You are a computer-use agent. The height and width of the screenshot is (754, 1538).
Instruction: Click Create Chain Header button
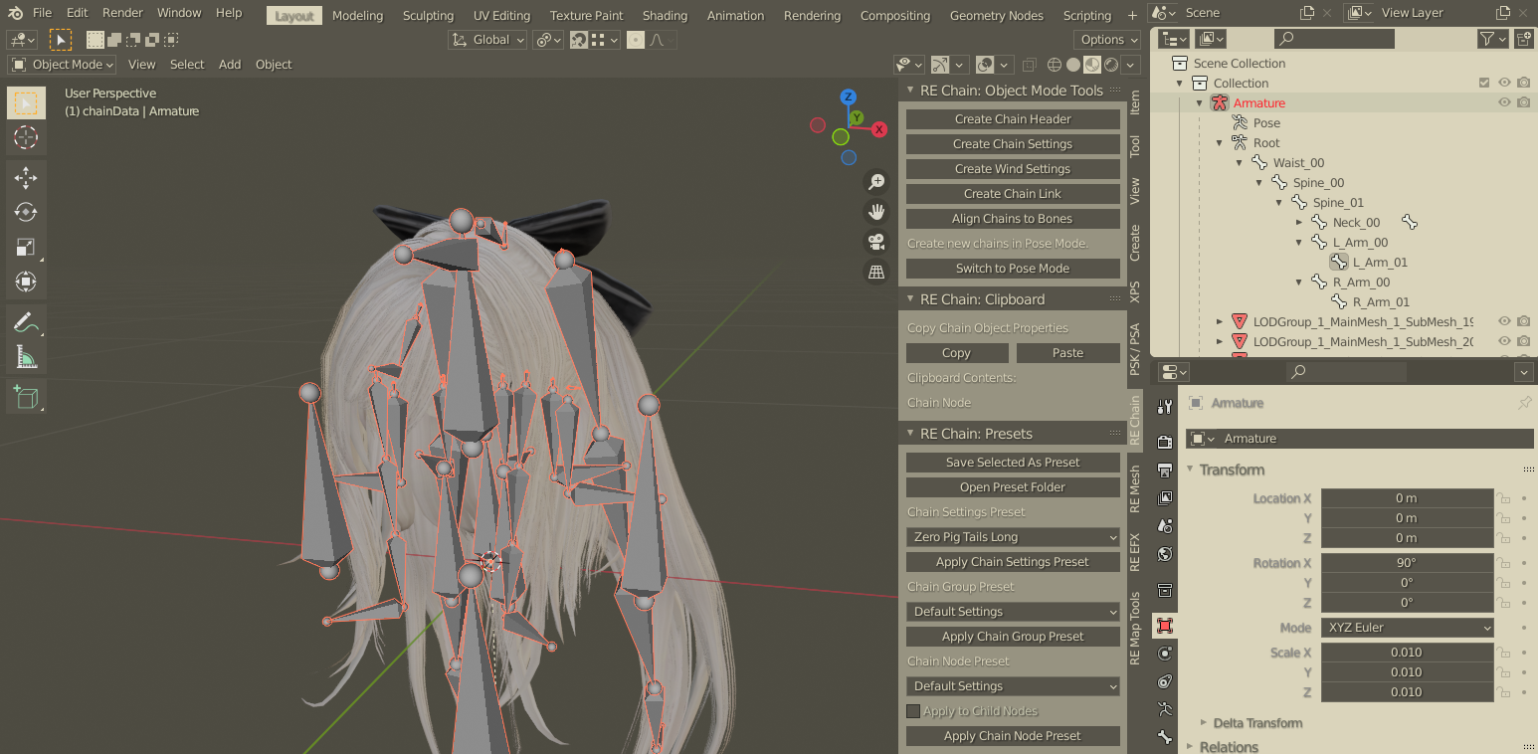coord(1013,119)
